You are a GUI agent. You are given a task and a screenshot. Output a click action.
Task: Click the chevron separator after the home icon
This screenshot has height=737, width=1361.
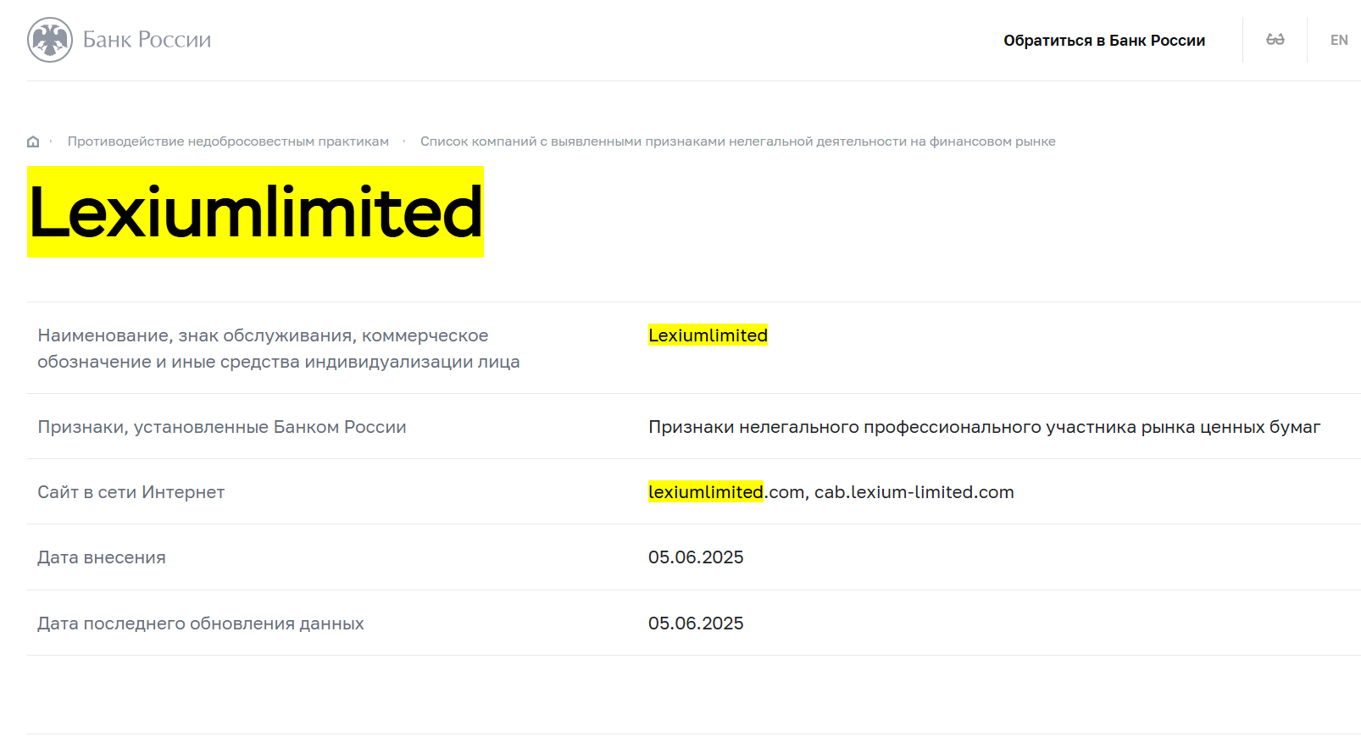(x=52, y=141)
